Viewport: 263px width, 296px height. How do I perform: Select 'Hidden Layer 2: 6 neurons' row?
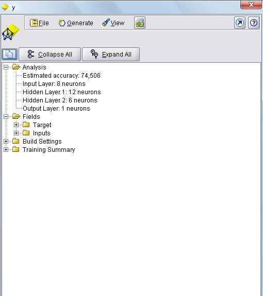pos(60,100)
